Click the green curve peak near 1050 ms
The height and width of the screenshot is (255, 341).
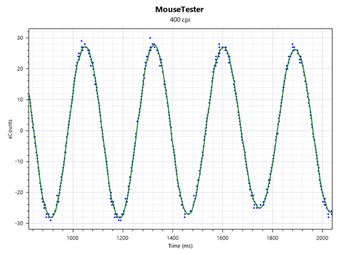85,46
